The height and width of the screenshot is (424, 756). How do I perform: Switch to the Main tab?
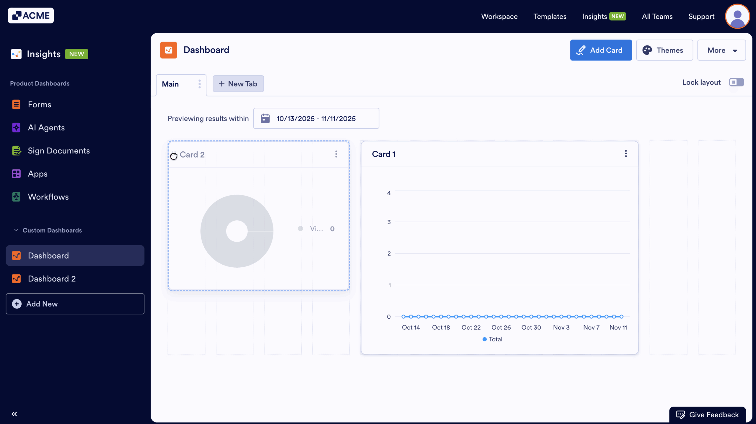pyautogui.click(x=170, y=84)
